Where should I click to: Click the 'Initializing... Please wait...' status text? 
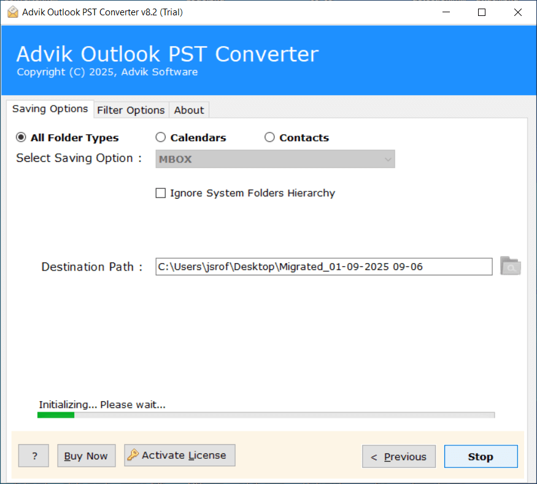point(102,405)
